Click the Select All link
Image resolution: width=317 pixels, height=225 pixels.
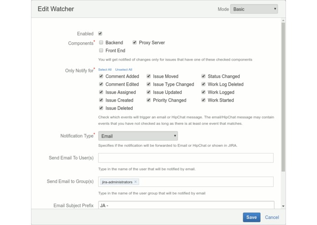(105, 69)
